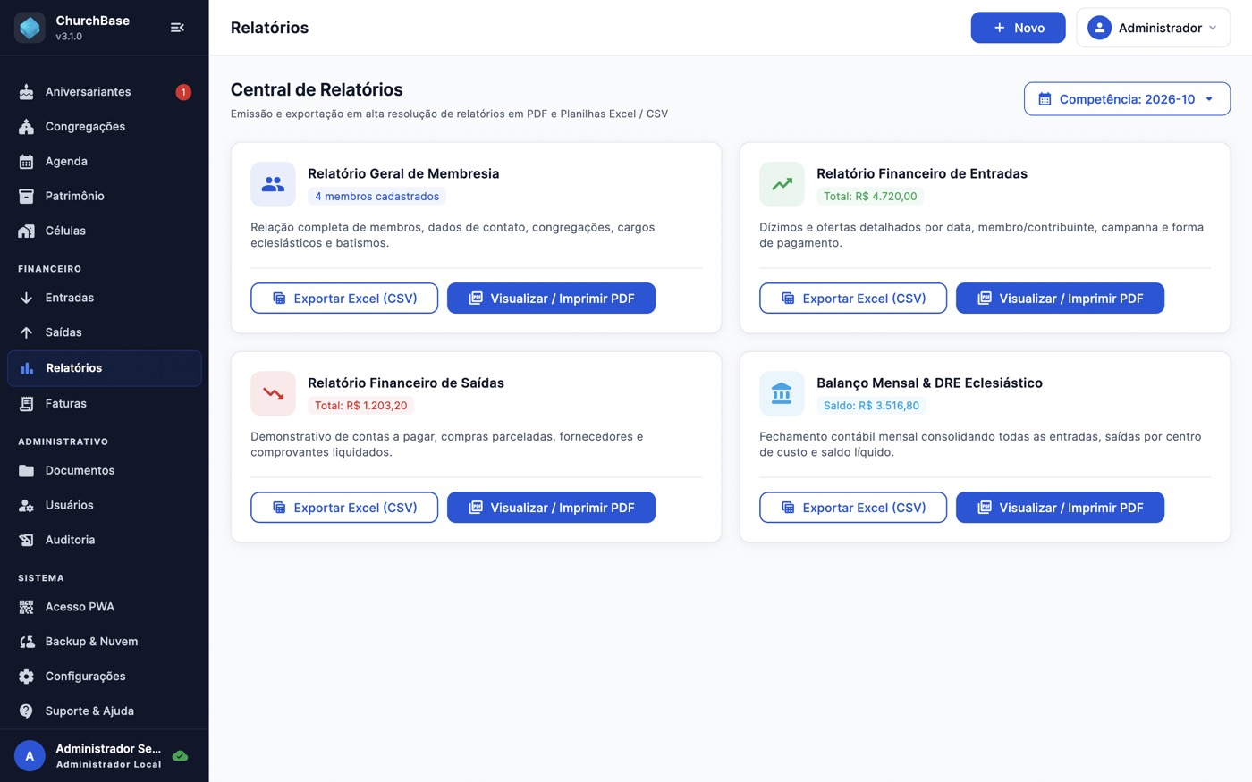
Task: Open the Agenda page
Action: pos(105,162)
